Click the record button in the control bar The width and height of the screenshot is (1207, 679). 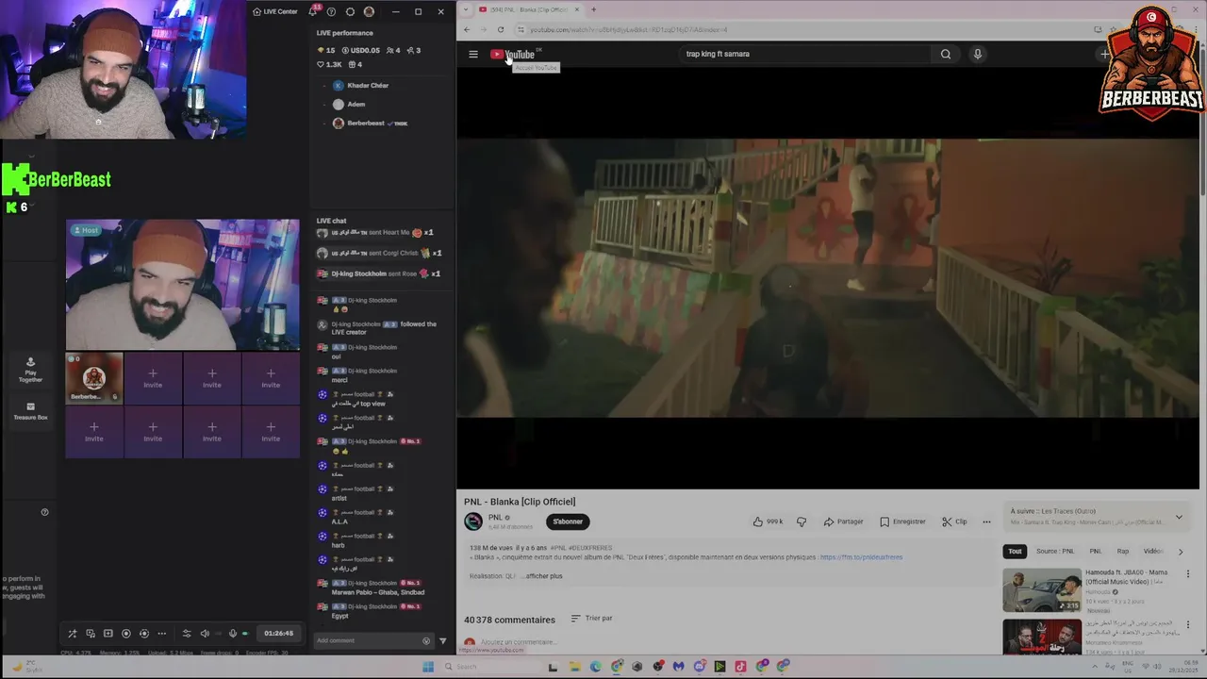coord(125,634)
